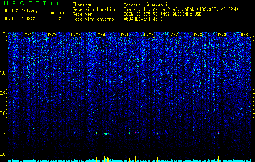
Task: Click the 0.7 frequency axis label
Action: 3,134
